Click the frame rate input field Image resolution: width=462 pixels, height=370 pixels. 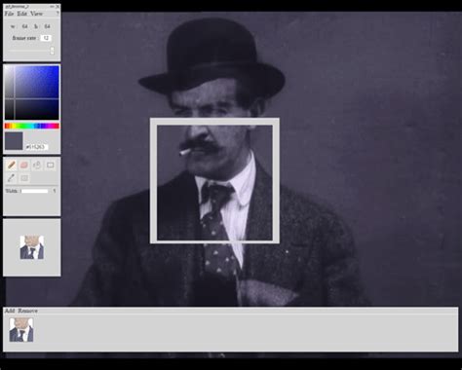click(x=46, y=38)
